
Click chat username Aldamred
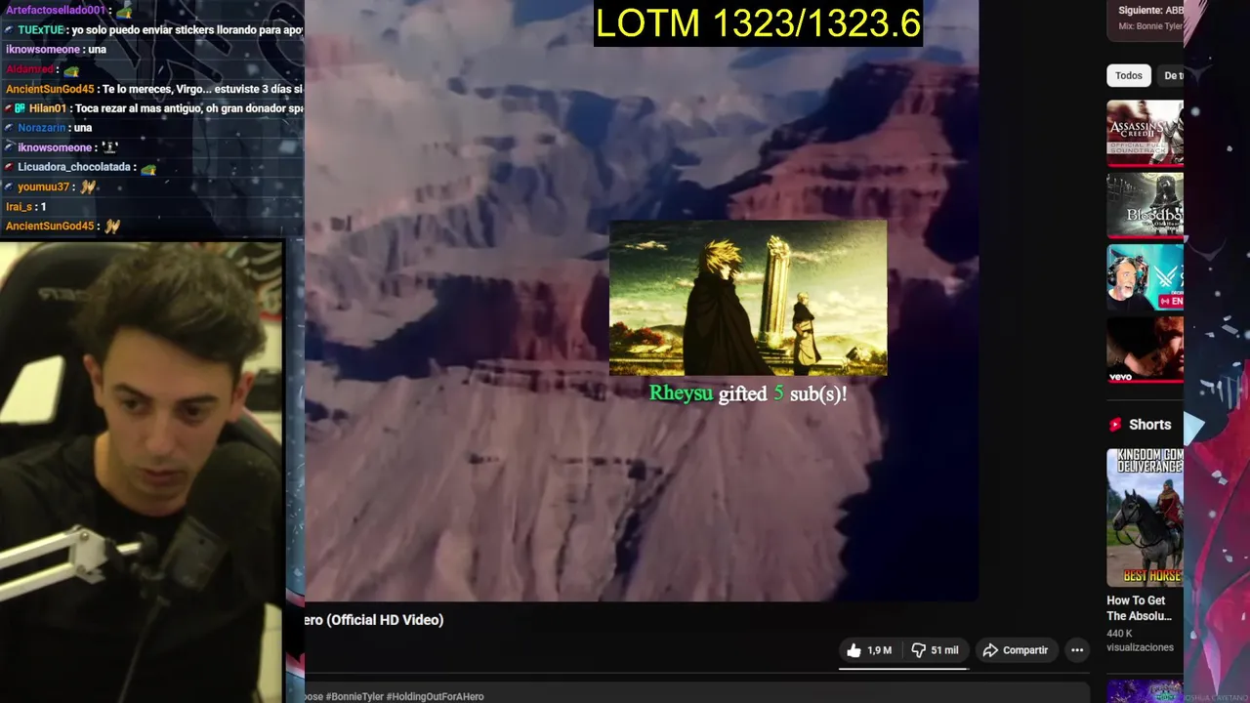(29, 69)
